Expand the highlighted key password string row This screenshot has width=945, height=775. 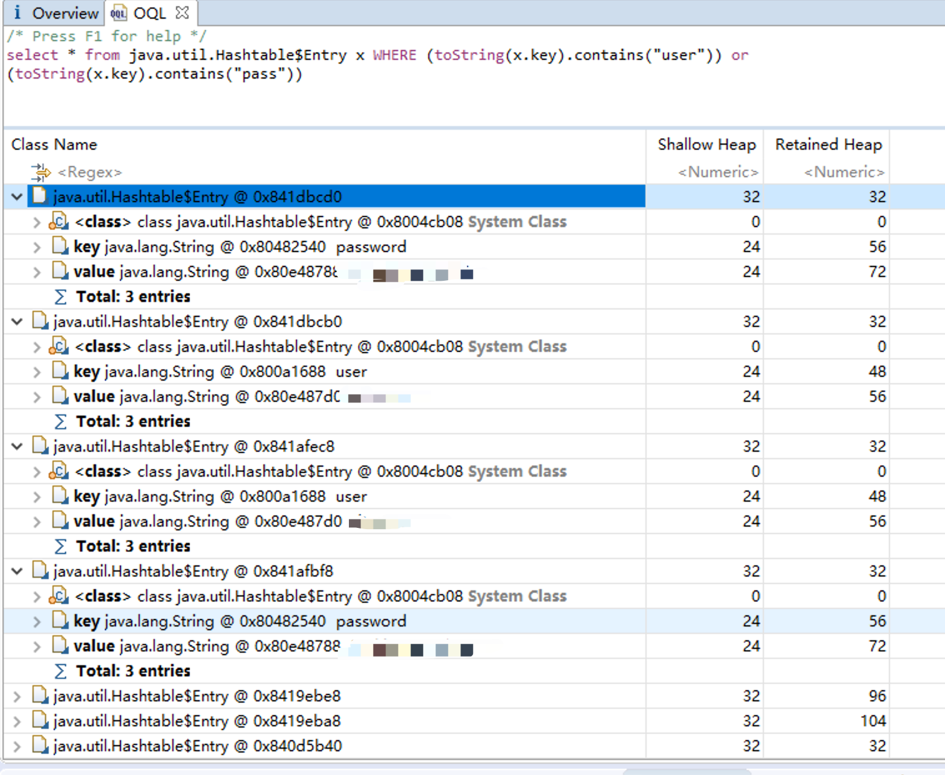[37, 621]
